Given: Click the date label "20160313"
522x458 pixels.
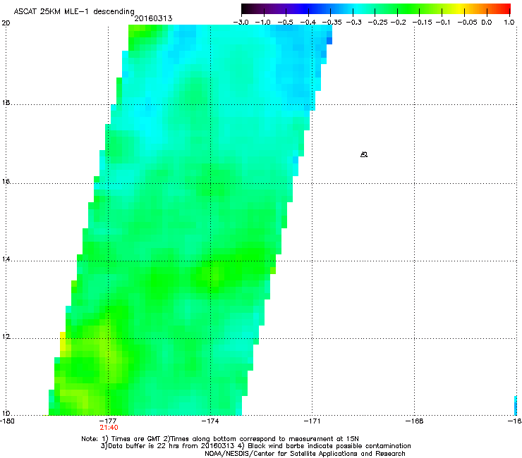Looking at the screenshot, I should (x=153, y=18).
